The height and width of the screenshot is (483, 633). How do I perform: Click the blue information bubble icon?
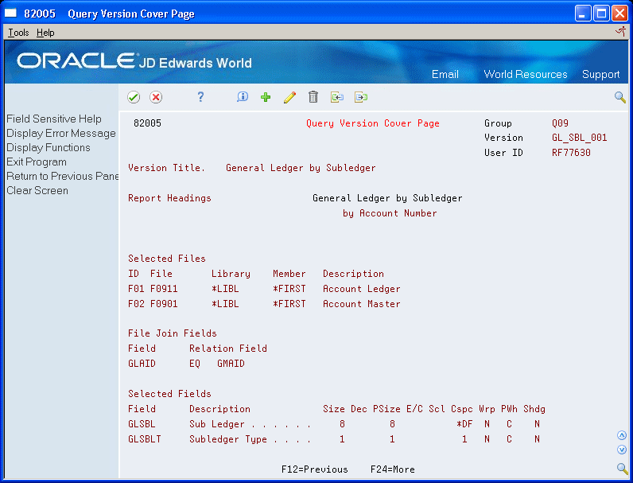(x=243, y=97)
